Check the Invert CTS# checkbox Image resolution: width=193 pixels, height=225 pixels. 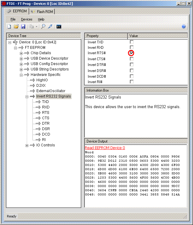[x=132, y=59]
